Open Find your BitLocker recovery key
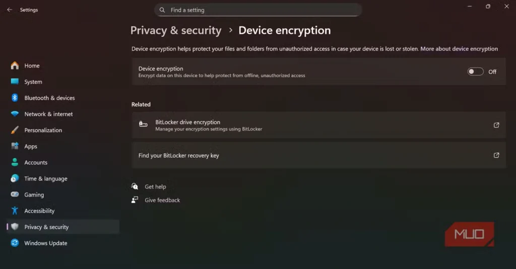Image resolution: width=516 pixels, height=269 pixels. (x=179, y=156)
